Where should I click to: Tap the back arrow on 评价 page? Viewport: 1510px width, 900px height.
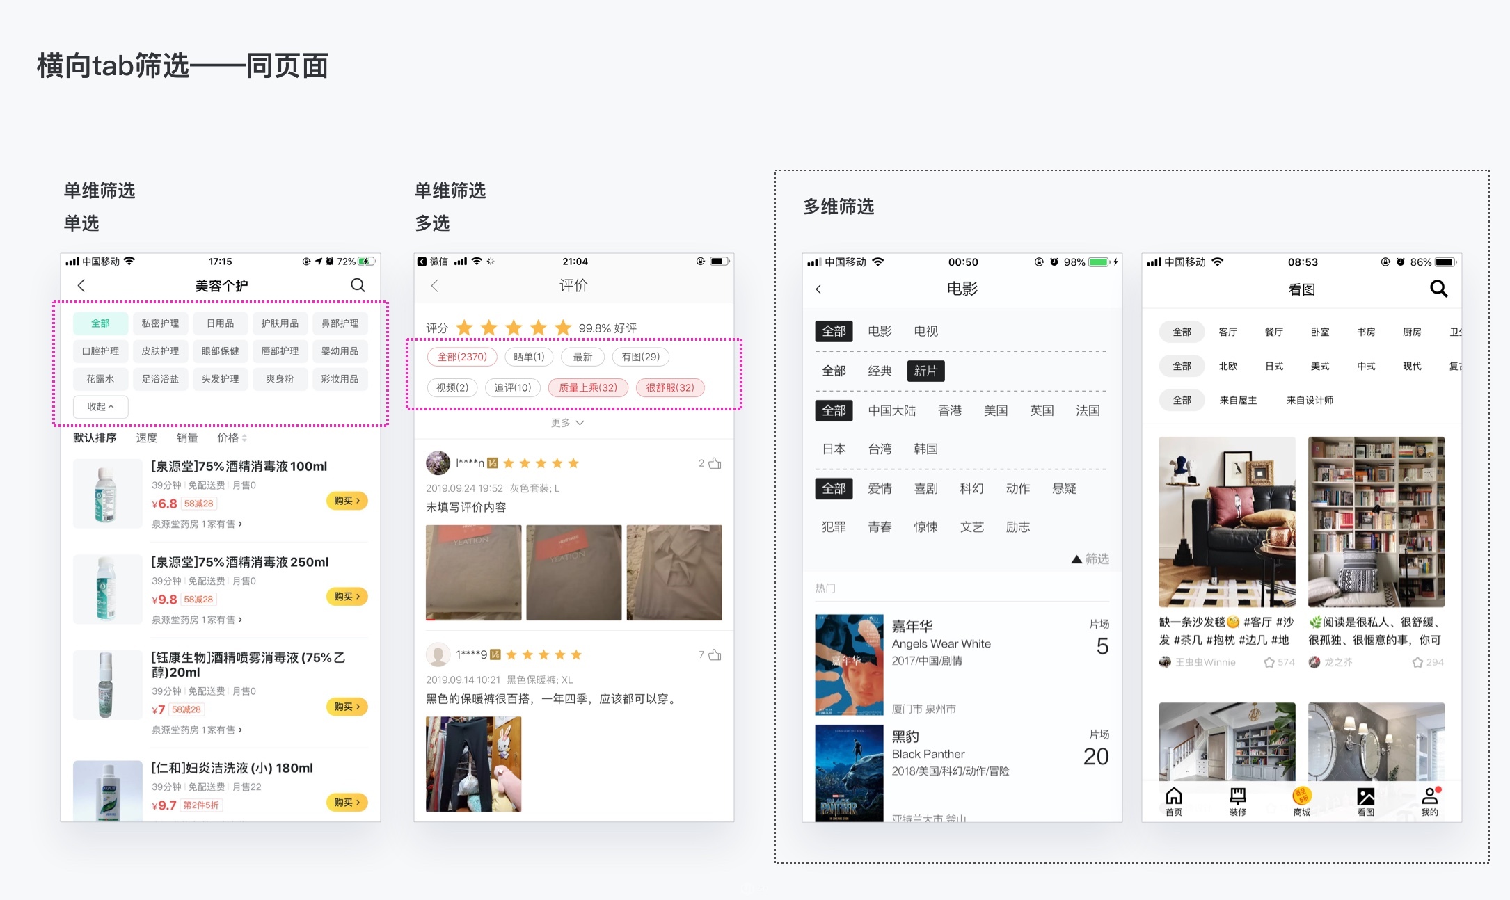[435, 285]
